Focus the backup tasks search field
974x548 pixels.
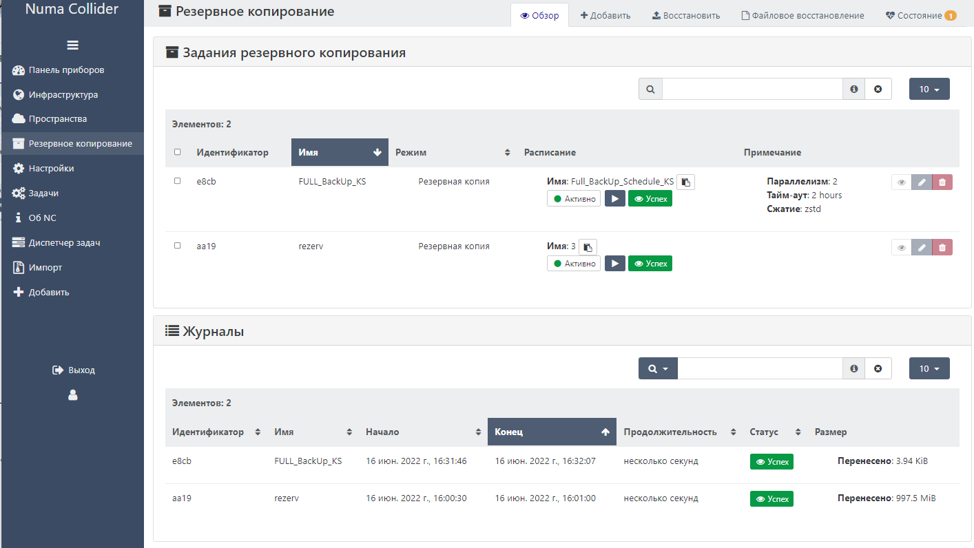click(x=753, y=89)
